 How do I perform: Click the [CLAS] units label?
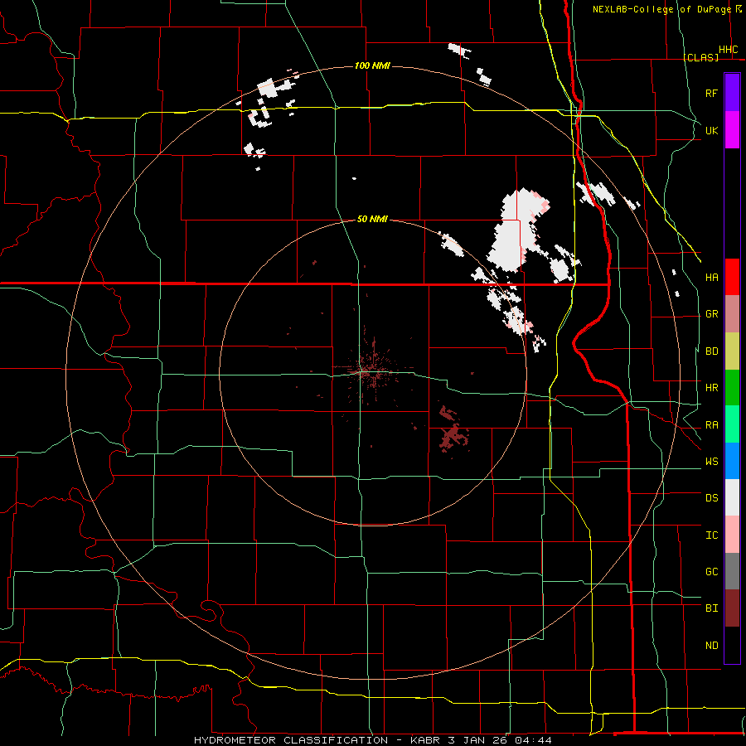click(700, 57)
